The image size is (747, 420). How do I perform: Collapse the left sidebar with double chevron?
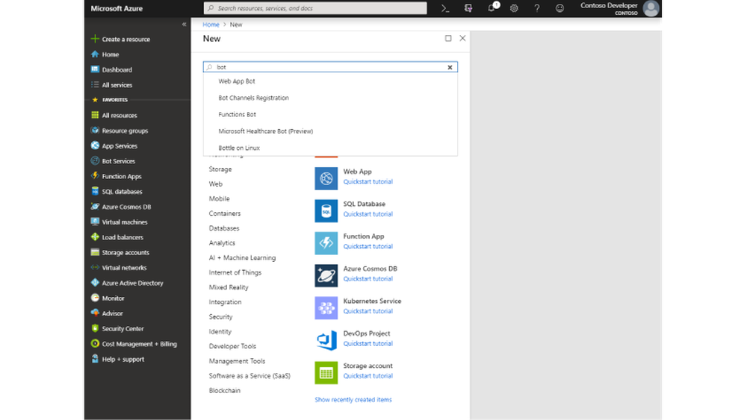[185, 25]
